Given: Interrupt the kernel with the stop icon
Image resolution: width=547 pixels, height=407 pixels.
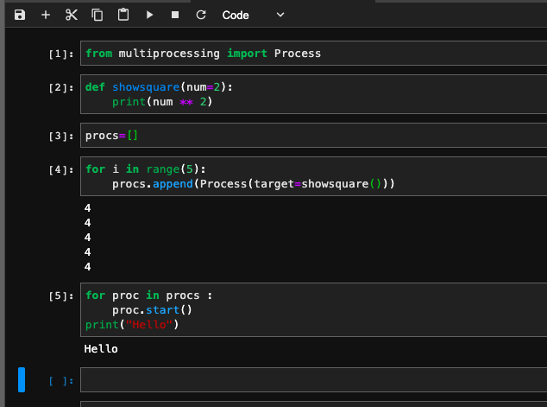Looking at the screenshot, I should (175, 15).
